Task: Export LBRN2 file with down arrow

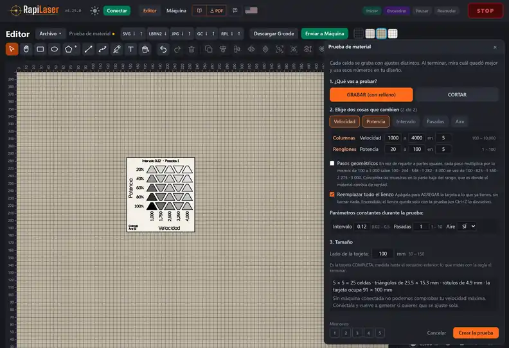Action: (165, 34)
